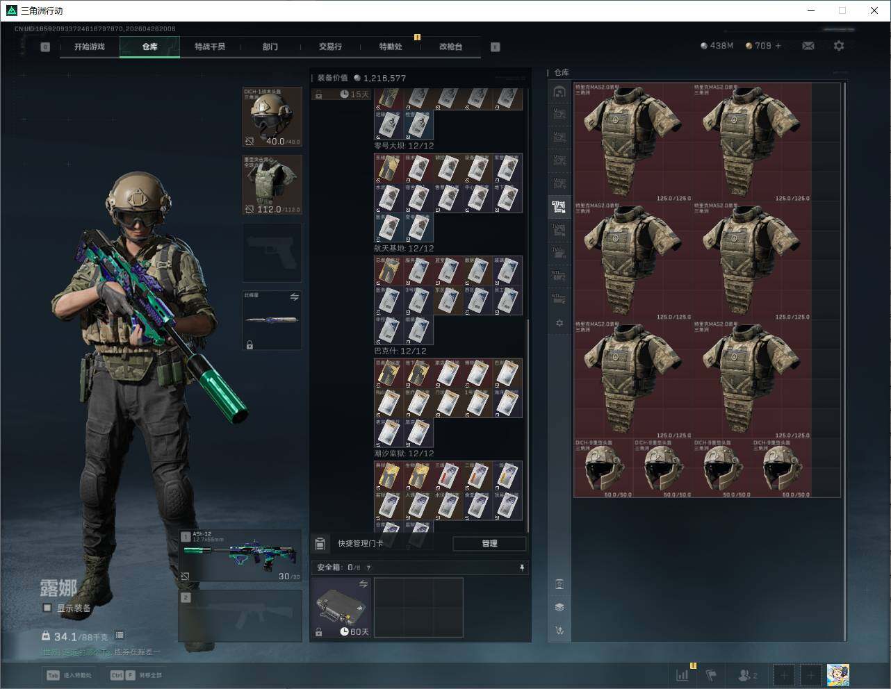Select the rightmost DICH-9 helmet in warehouse
Viewport: 891px width, 689px height.
pyautogui.click(x=782, y=468)
